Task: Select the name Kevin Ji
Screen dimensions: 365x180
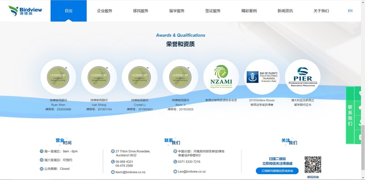Action: tap(180, 105)
